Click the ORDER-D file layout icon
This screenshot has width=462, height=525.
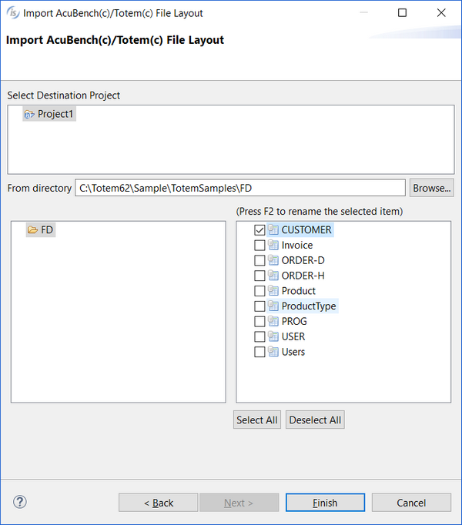click(x=273, y=260)
